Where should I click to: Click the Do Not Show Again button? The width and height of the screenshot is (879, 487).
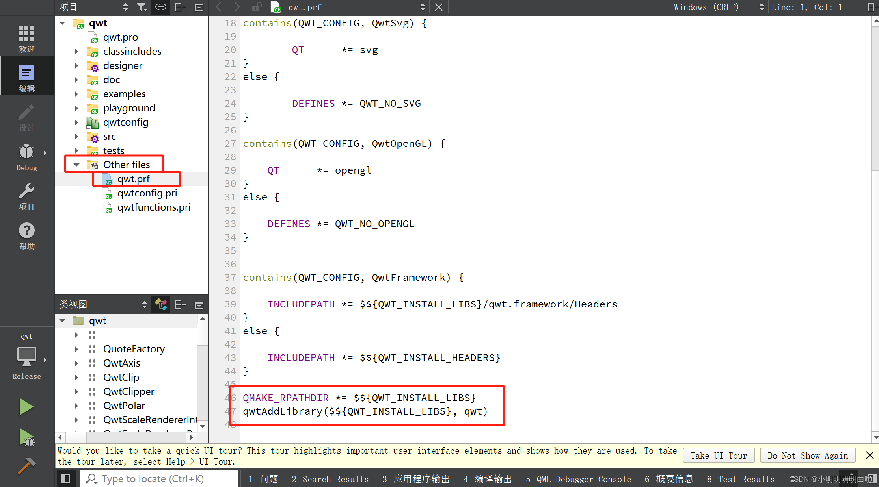(x=807, y=456)
